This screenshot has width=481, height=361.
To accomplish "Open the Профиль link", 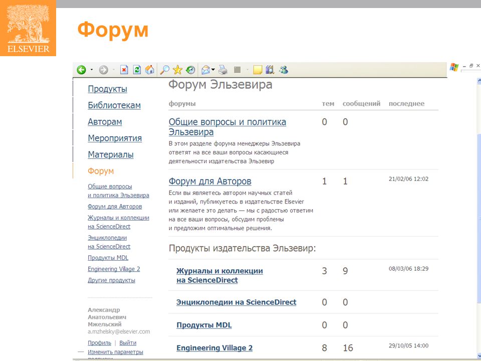I will (x=99, y=343).
